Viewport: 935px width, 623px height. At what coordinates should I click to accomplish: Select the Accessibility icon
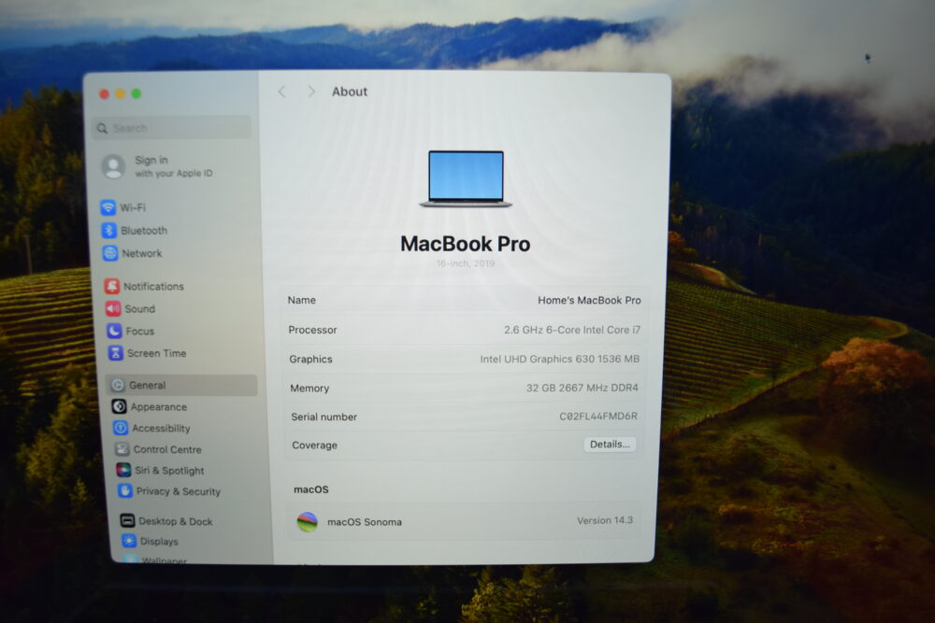[x=121, y=428]
